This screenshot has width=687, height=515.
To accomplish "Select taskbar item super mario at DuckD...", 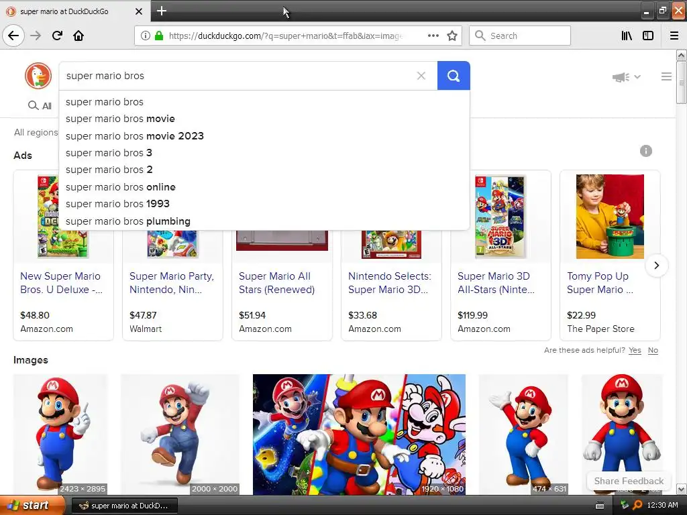I will click(x=124, y=506).
